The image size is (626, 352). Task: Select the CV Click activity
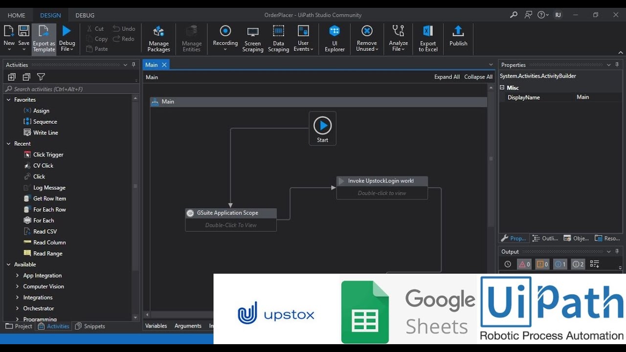tap(39, 166)
